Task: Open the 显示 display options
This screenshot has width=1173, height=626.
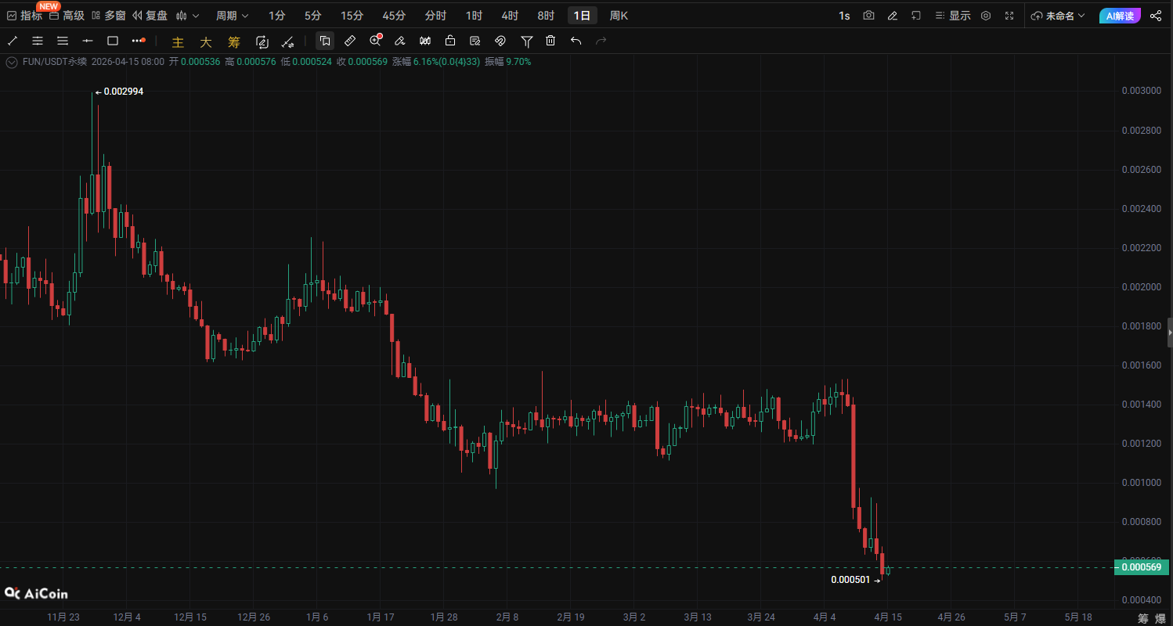Action: [952, 16]
